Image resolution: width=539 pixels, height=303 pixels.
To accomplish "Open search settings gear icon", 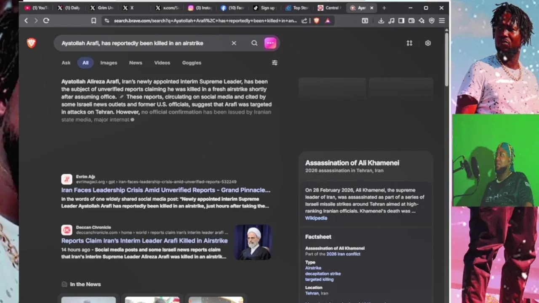I will (428, 43).
